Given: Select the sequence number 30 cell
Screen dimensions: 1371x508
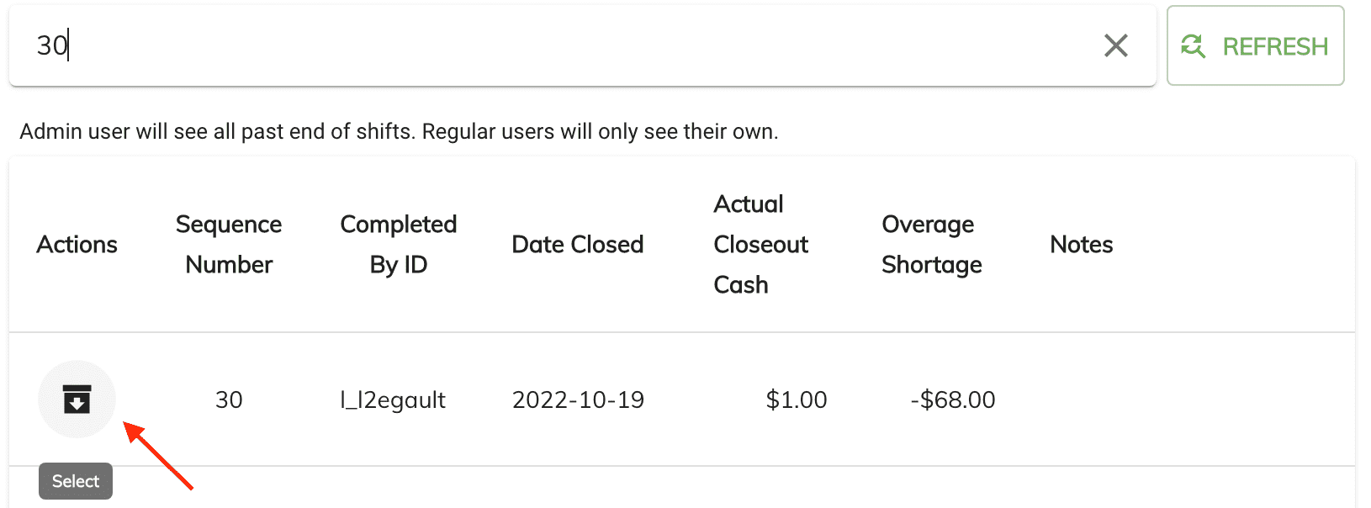Looking at the screenshot, I should tap(229, 400).
